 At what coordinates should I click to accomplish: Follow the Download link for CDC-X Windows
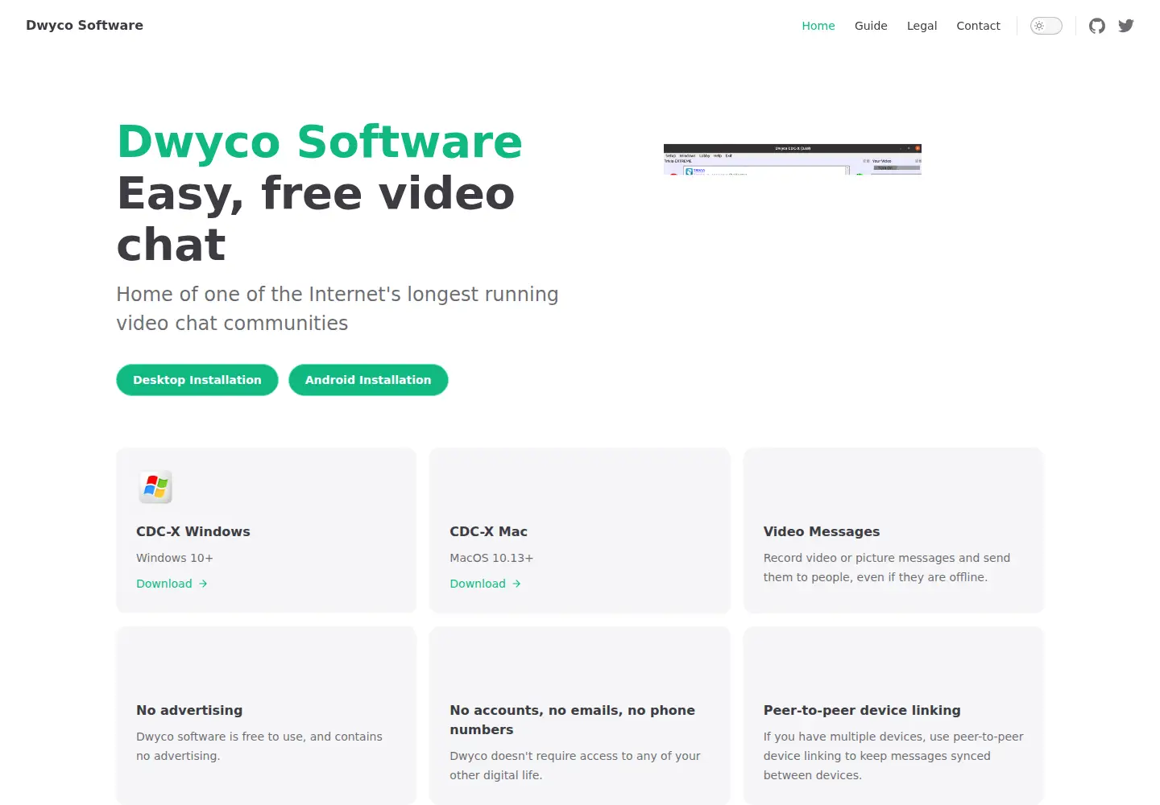click(x=172, y=584)
